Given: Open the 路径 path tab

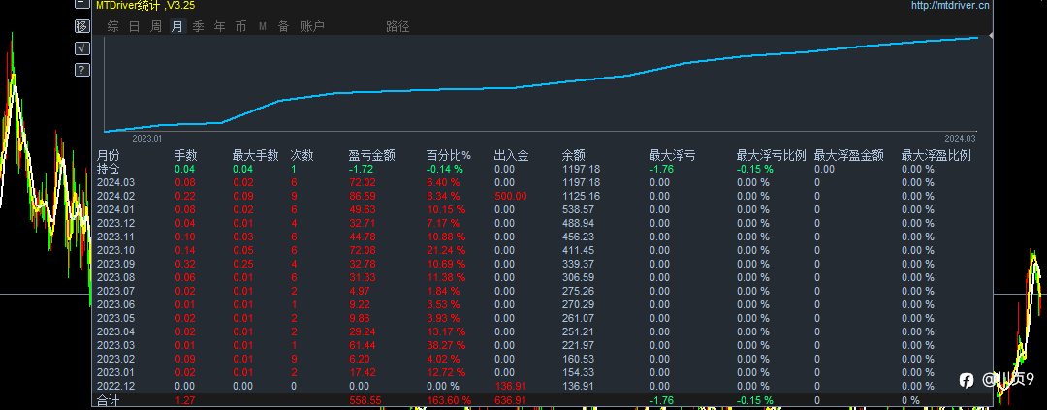Looking at the screenshot, I should point(398,27).
